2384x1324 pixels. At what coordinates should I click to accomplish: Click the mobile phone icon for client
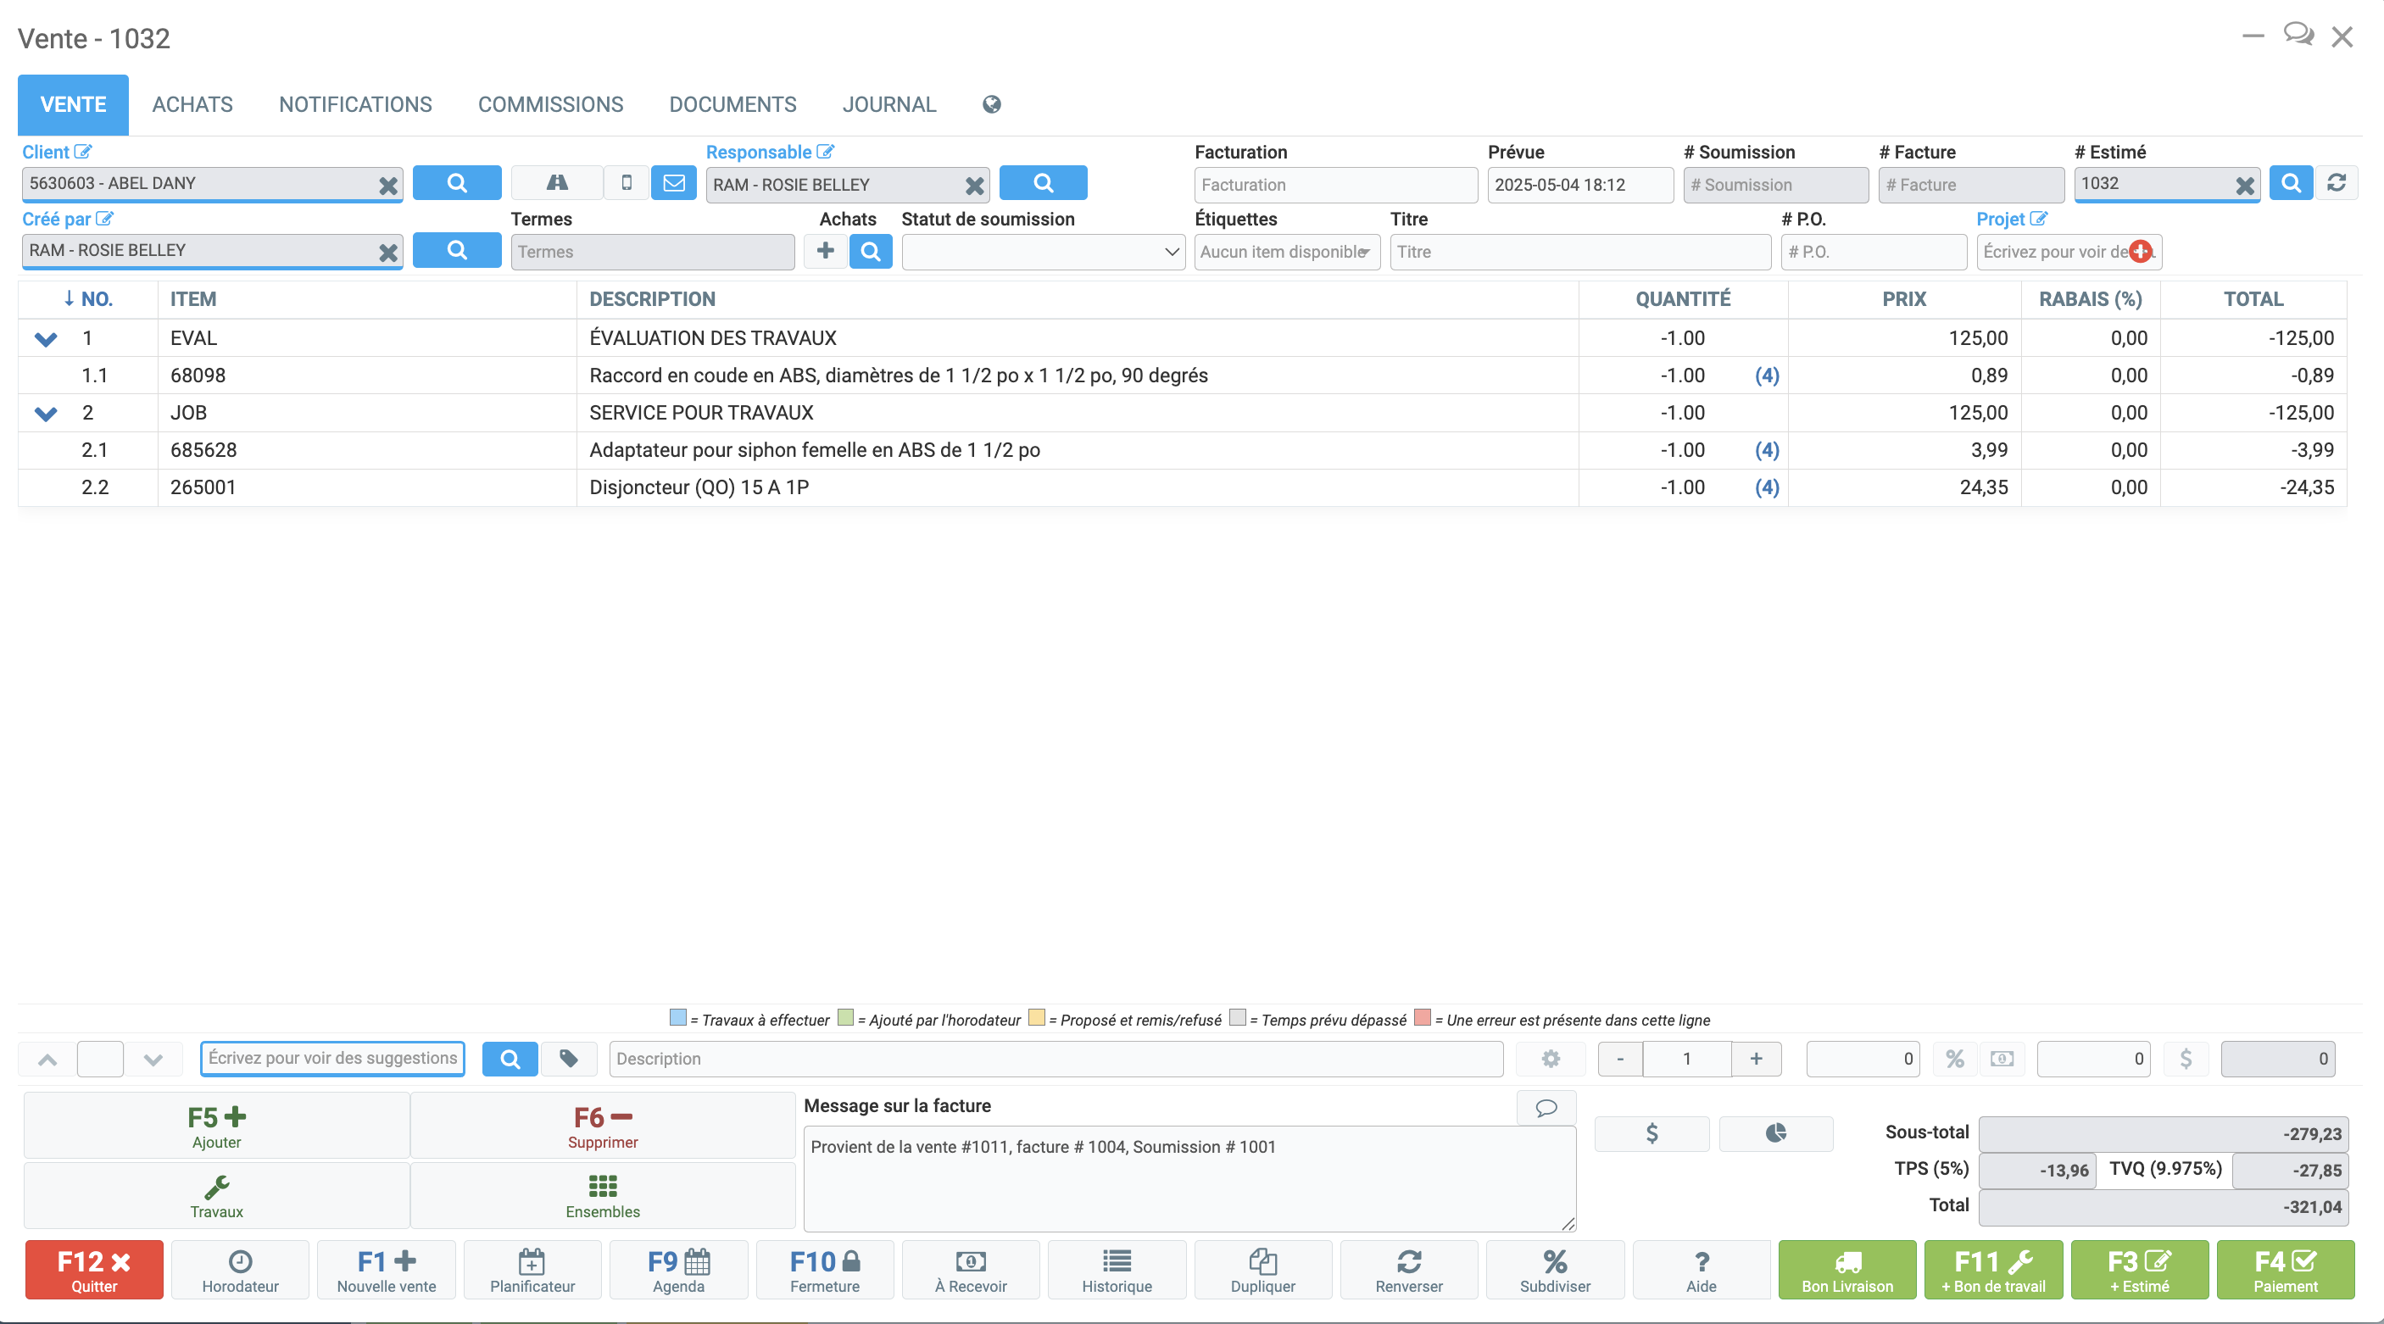coord(627,183)
